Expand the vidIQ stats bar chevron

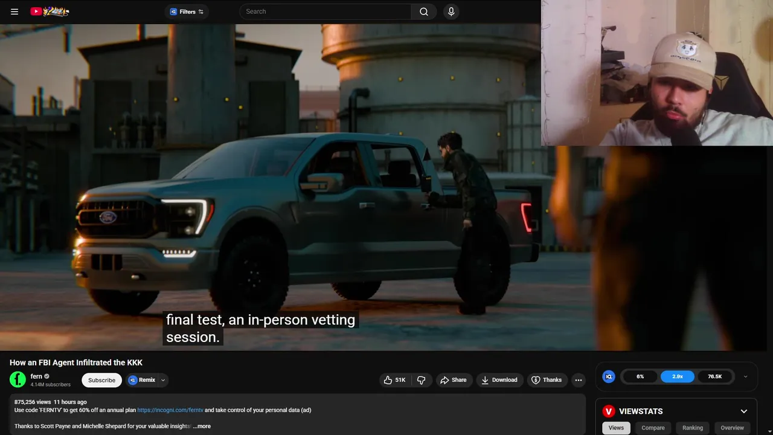click(x=745, y=376)
